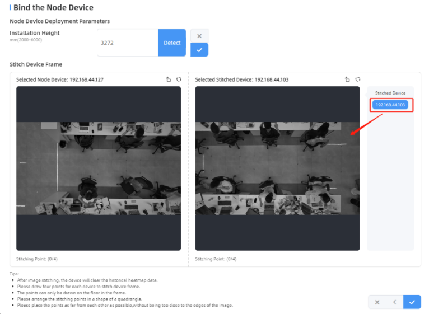Screen dimensions: 429x314
Task: Click the stitched device camera image
Action: (x=277, y=168)
